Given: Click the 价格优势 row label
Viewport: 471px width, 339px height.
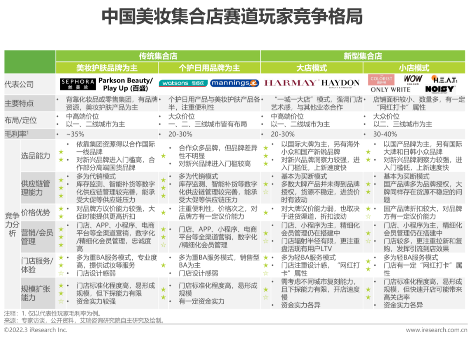Looking at the screenshot, I should click(x=35, y=212).
